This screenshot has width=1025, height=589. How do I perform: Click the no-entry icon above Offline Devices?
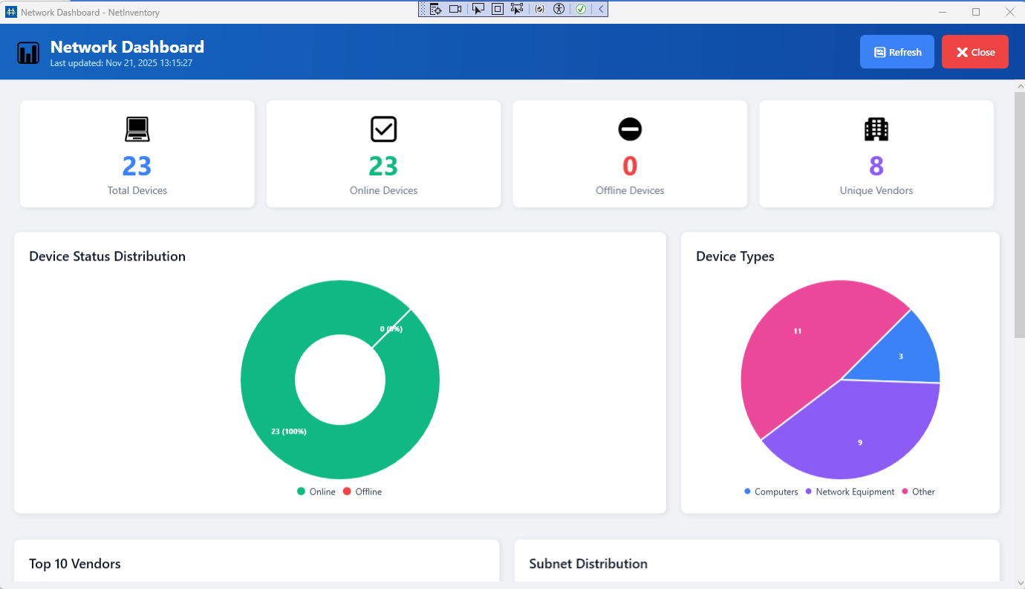630,129
